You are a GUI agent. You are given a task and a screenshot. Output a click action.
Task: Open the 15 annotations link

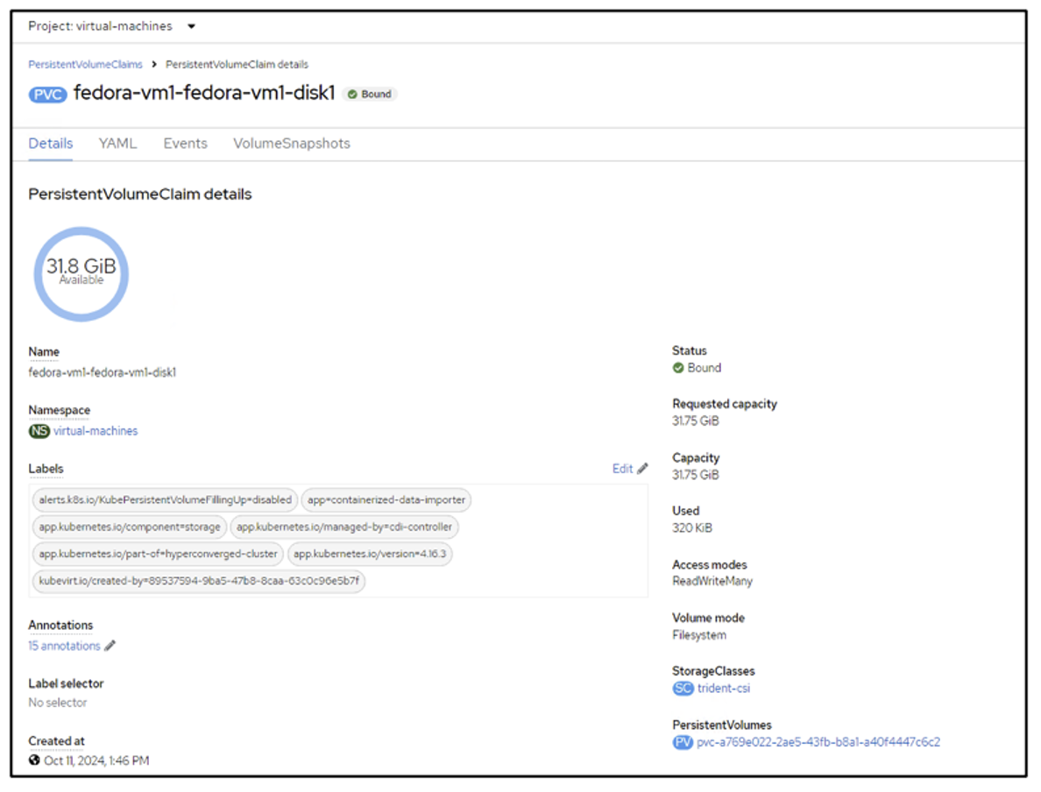[64, 646]
